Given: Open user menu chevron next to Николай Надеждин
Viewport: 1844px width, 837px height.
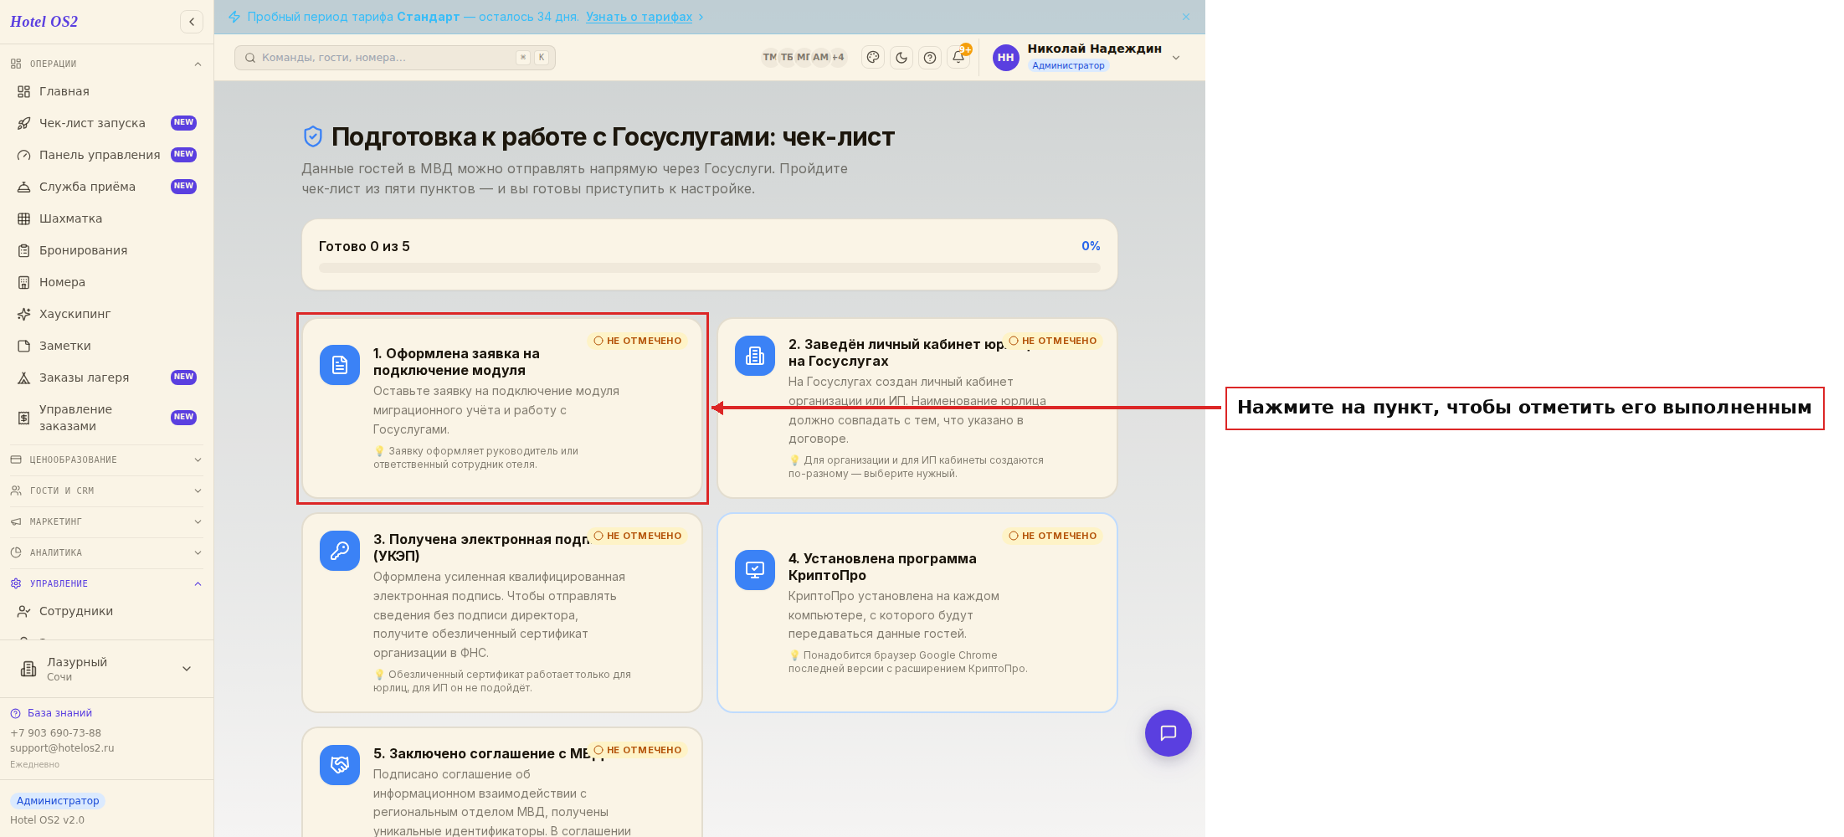Looking at the screenshot, I should tap(1176, 58).
